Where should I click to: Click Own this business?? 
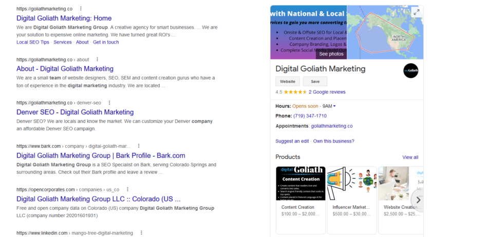333,141
